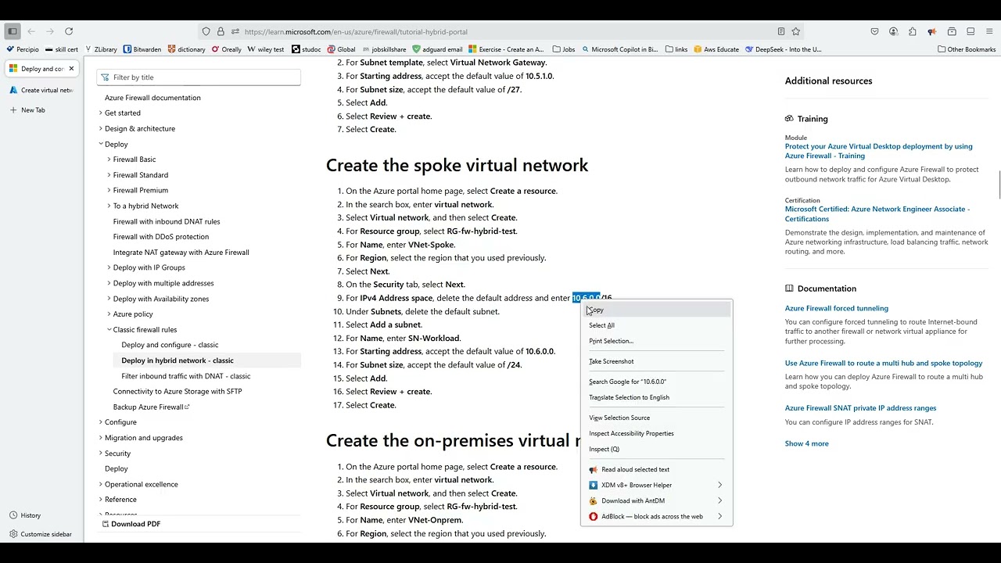Expand Migration and upgrades node

(x=100, y=438)
